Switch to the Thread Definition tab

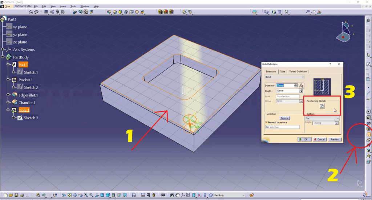pos(298,72)
